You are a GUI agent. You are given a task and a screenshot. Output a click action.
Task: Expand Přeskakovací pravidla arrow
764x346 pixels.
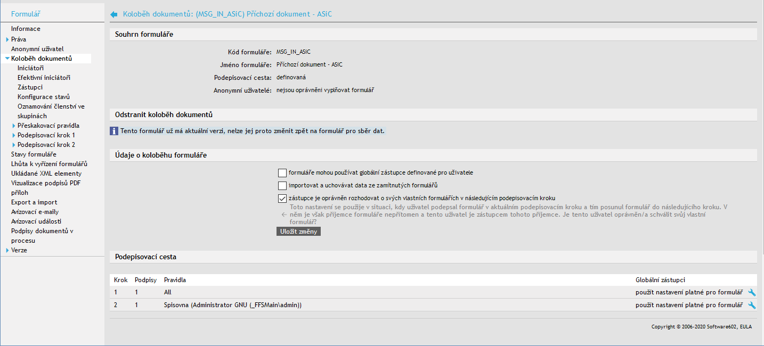click(14, 126)
